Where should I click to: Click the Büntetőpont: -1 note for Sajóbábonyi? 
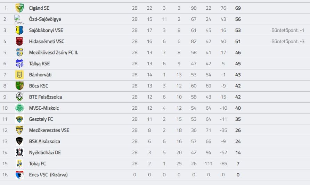pos(288,31)
